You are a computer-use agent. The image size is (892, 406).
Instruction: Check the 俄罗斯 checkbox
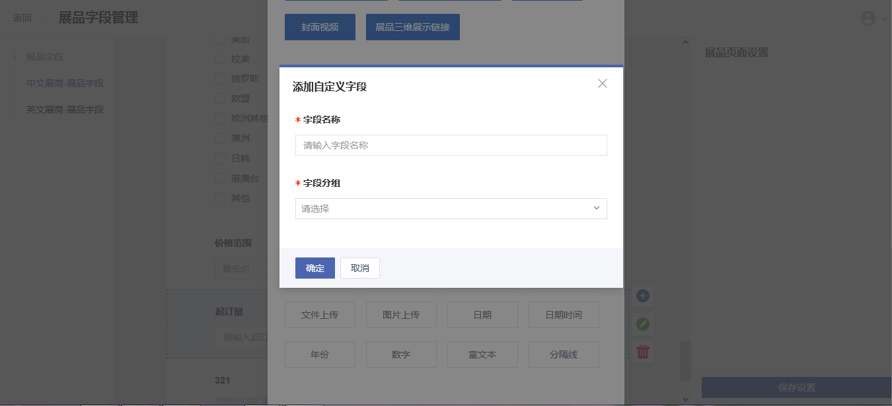[220, 79]
